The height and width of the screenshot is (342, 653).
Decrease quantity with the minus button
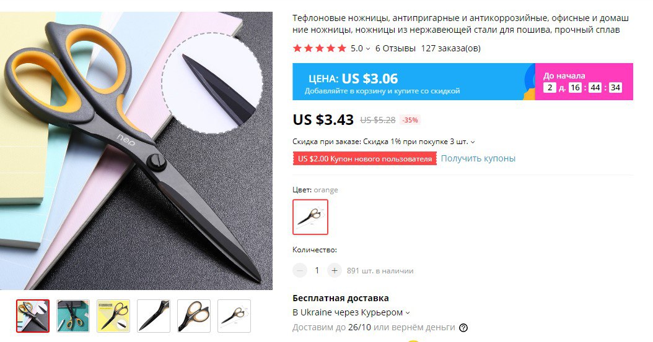299,270
